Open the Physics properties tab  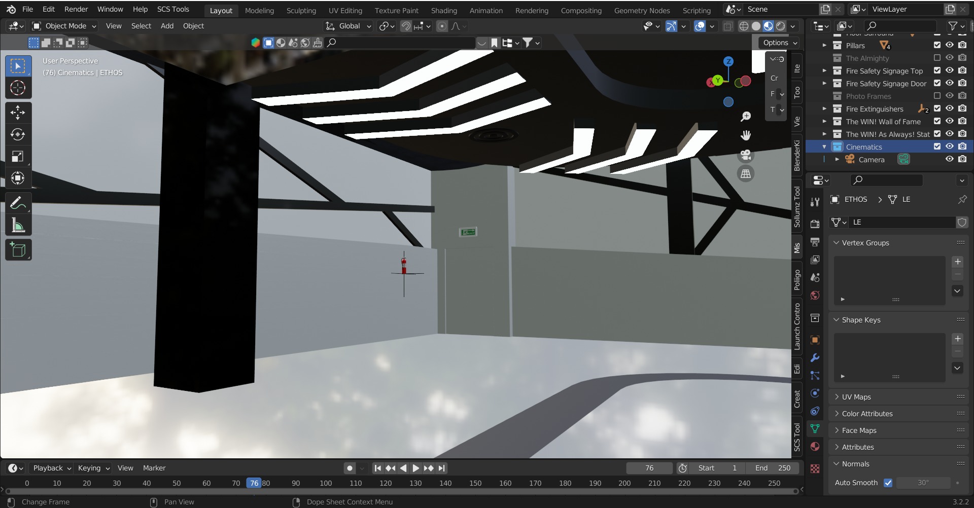click(815, 393)
